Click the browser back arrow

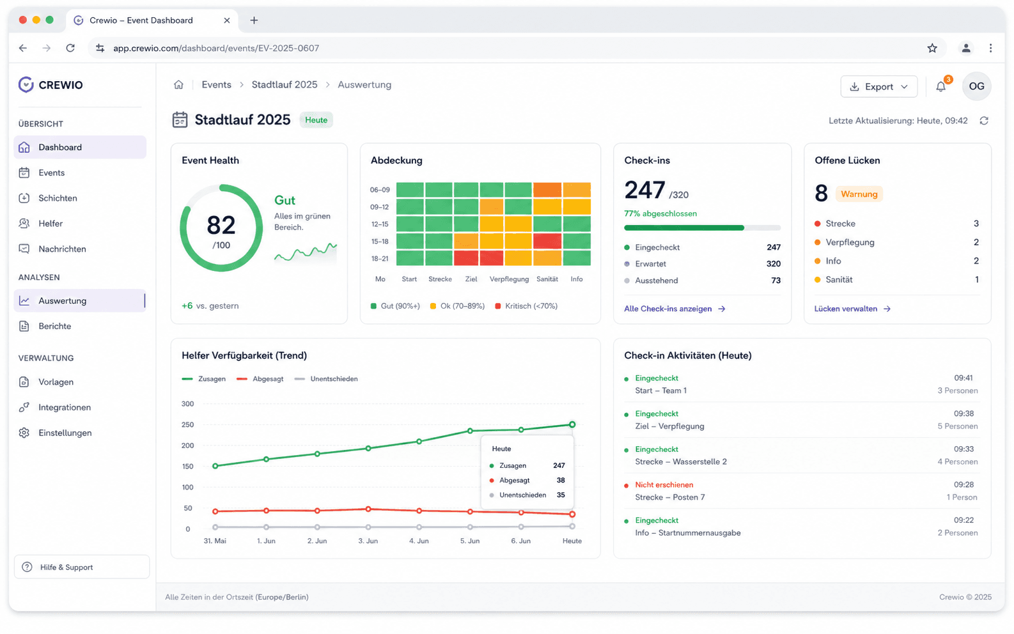[x=23, y=48]
